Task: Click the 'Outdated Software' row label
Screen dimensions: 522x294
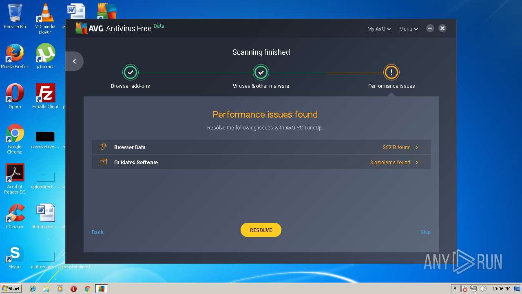Action: click(x=136, y=162)
